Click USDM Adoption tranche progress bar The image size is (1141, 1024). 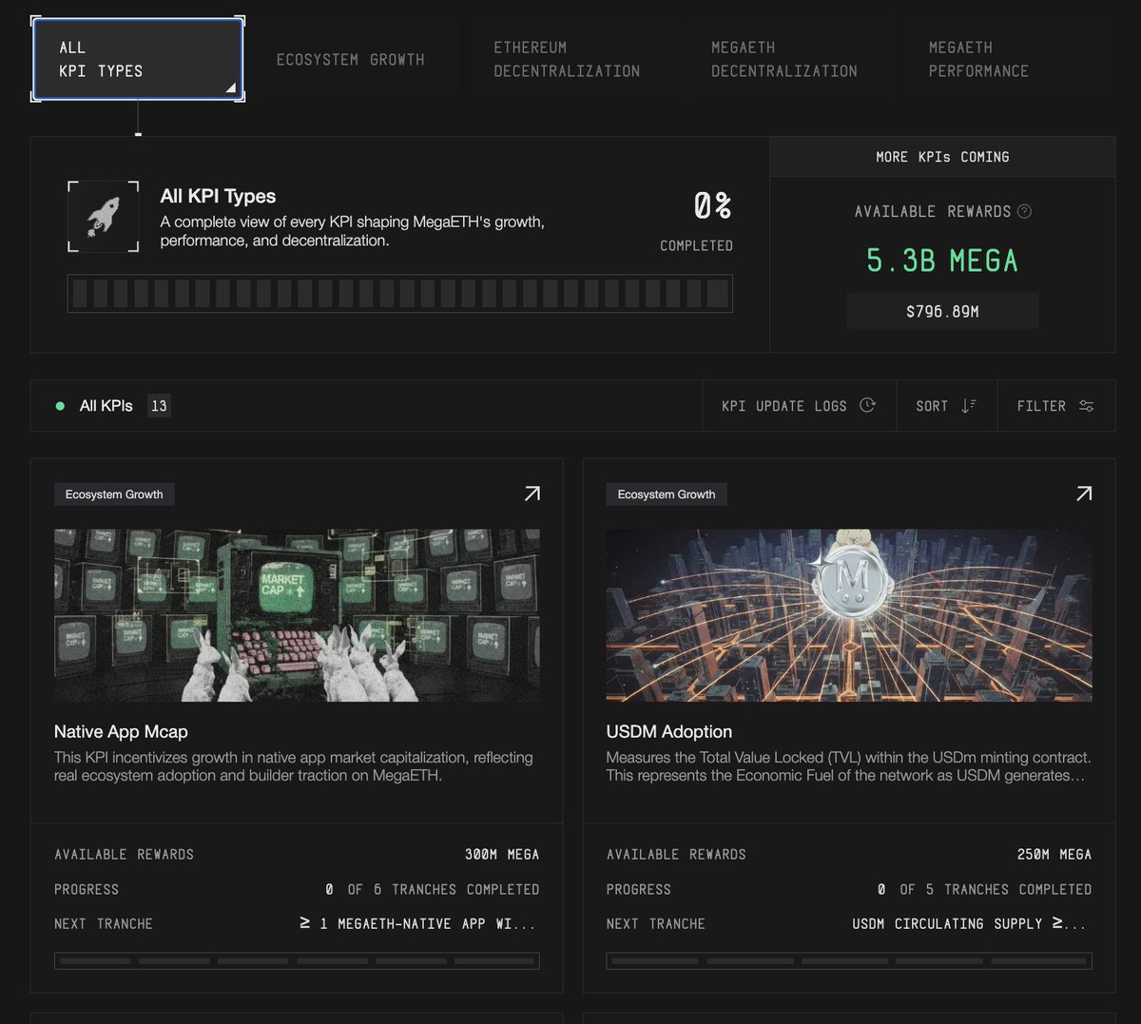coord(849,961)
